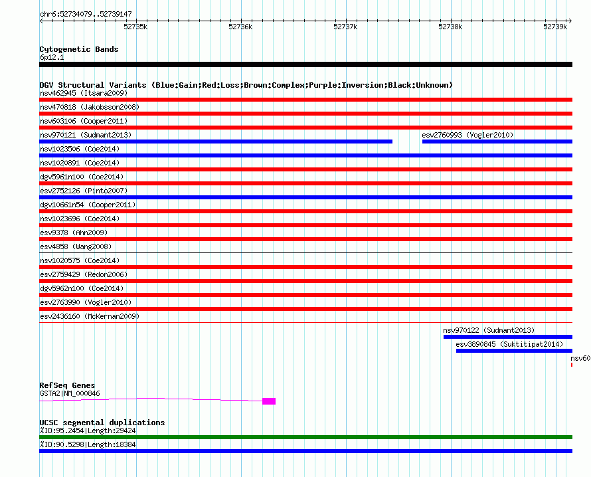
Task: Click the left arrow end of the ruler
Action: (41, 21)
